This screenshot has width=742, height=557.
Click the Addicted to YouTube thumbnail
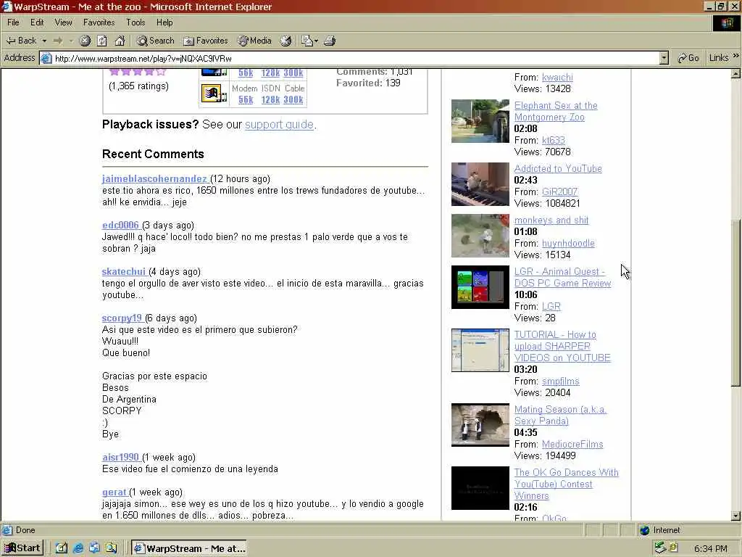tap(480, 184)
